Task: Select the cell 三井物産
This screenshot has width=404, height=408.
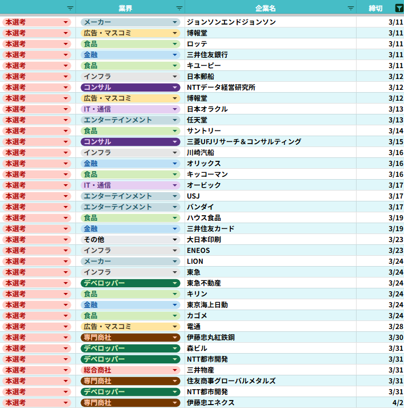Action: (x=270, y=370)
